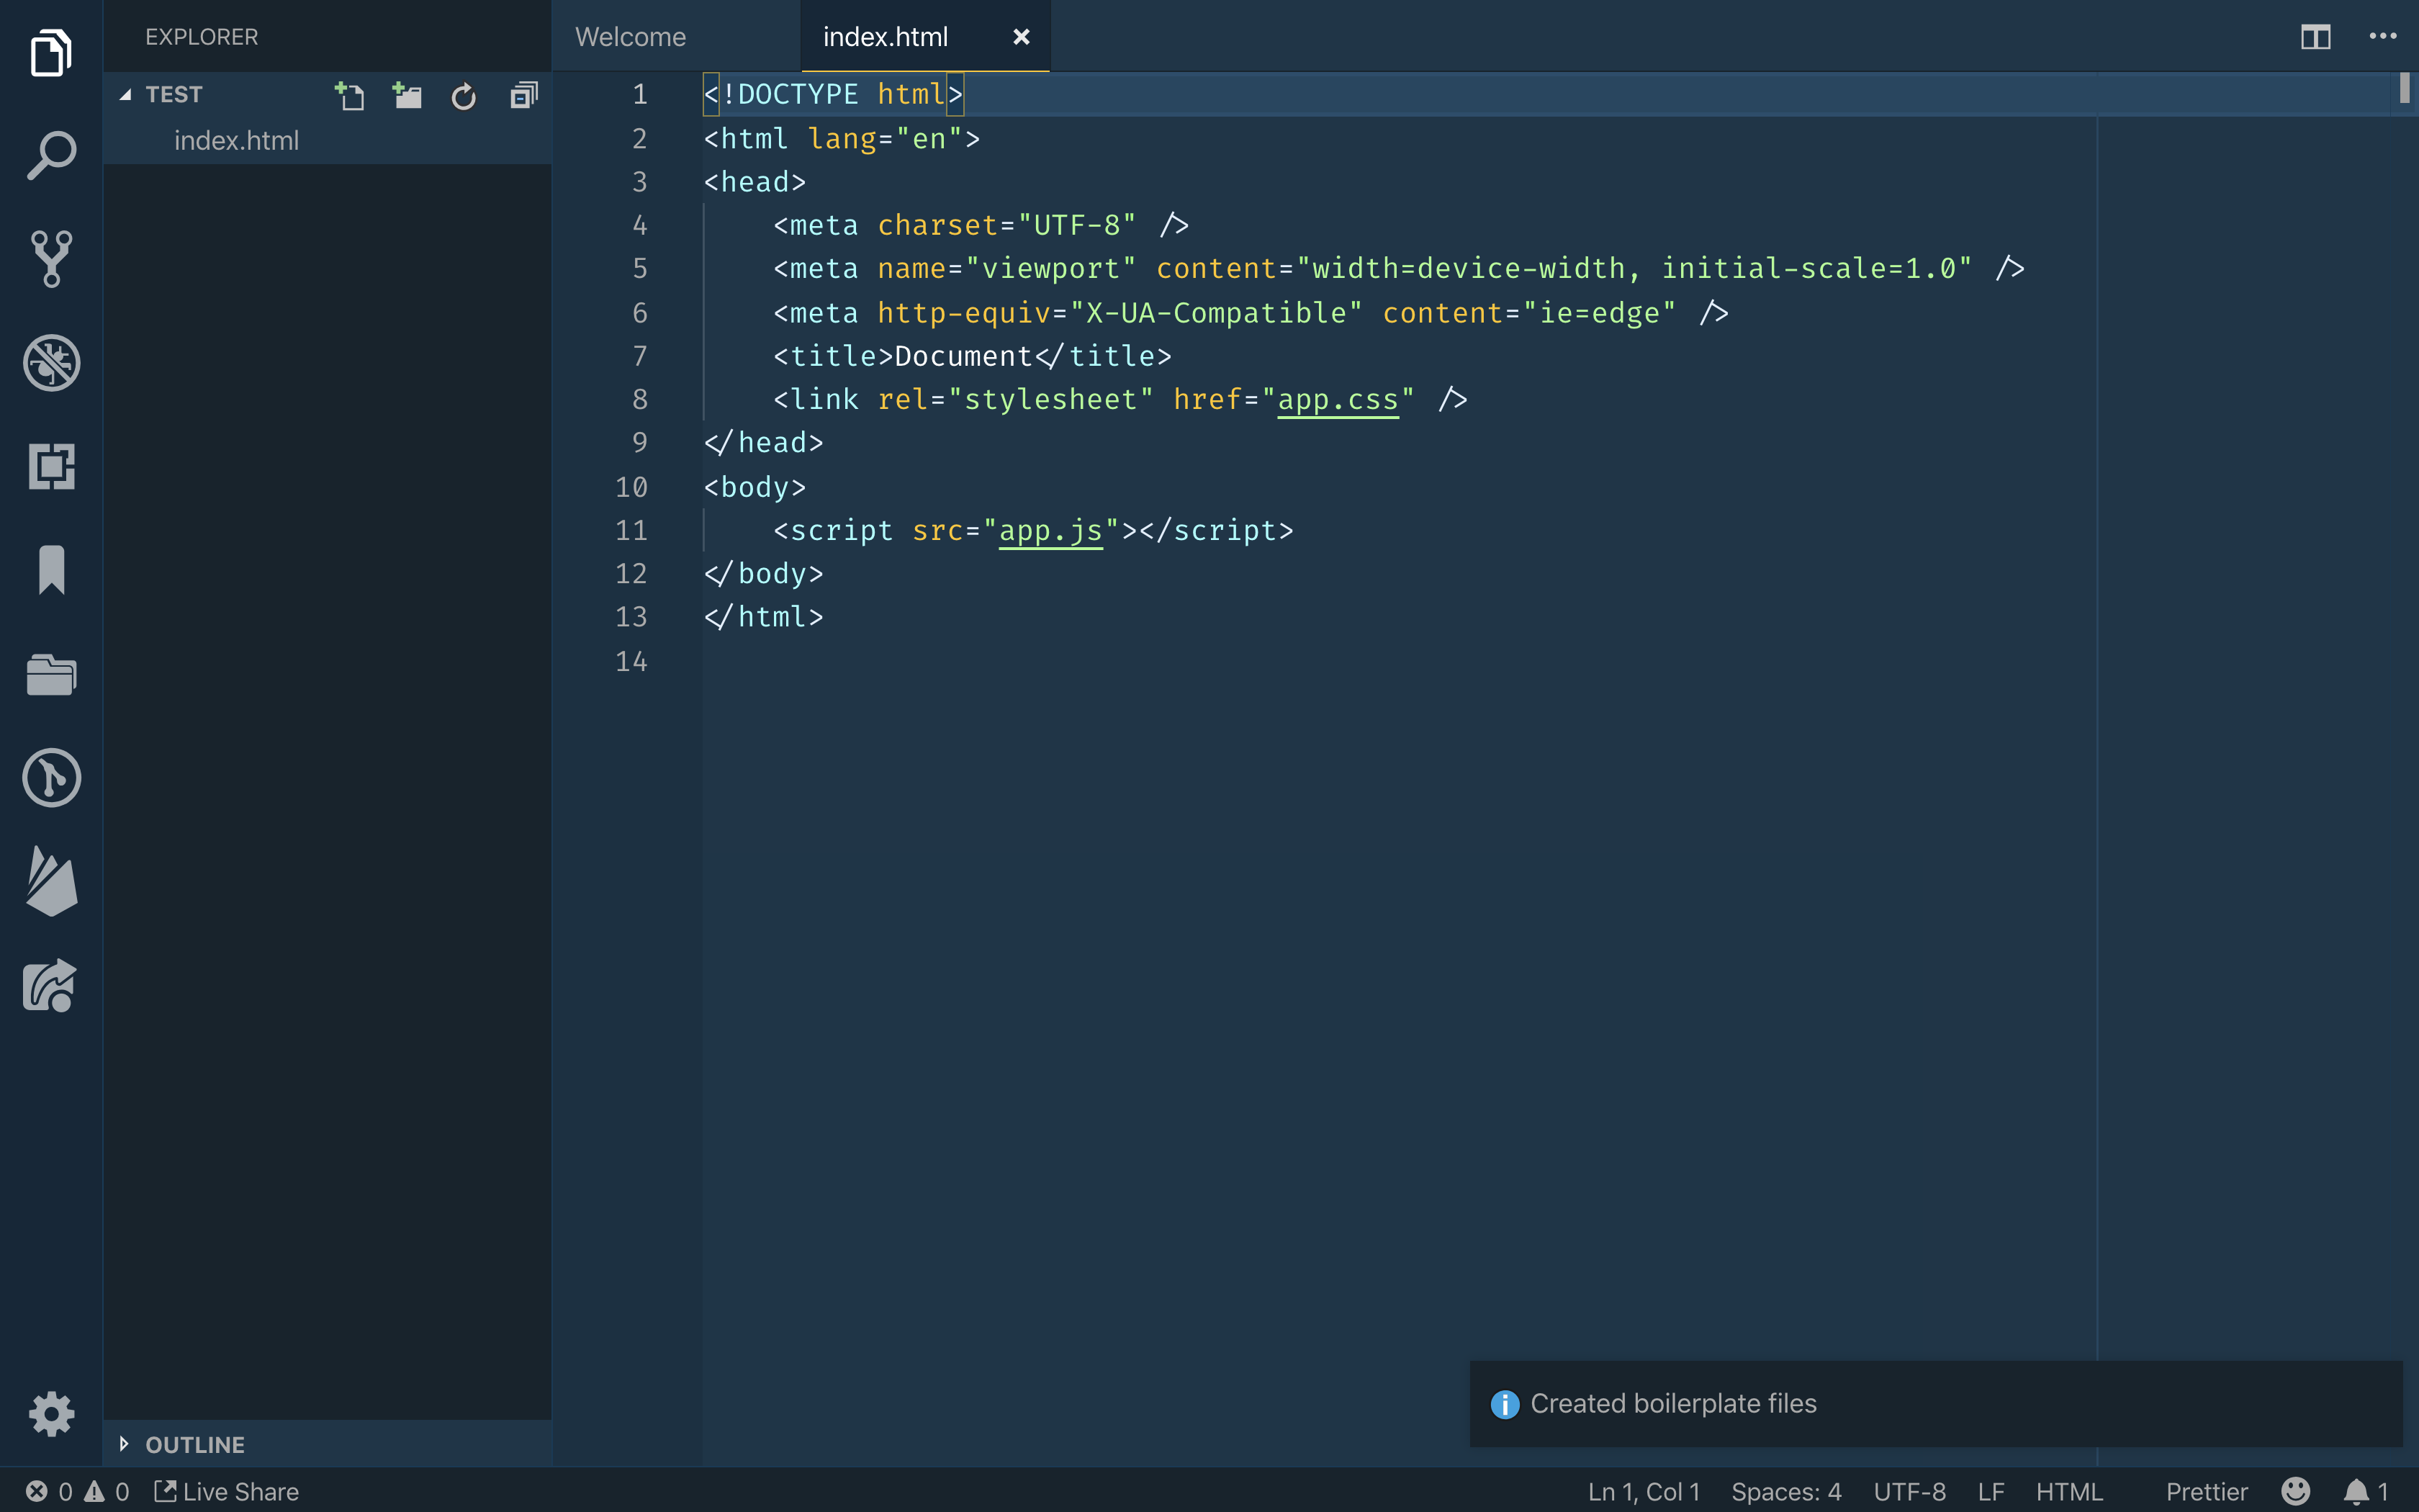Change the UTF-8 file encoding
This screenshot has height=1512, width=2419.
tap(1909, 1491)
